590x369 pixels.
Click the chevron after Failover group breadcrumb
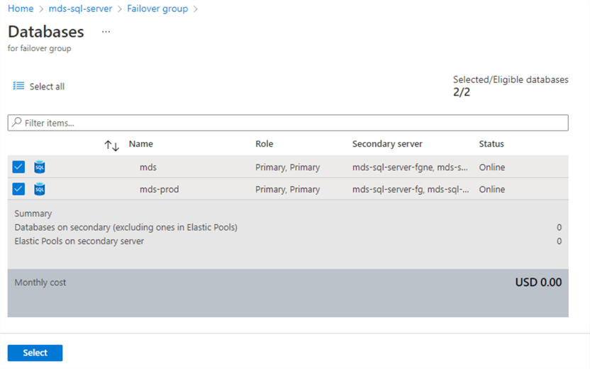coord(195,9)
